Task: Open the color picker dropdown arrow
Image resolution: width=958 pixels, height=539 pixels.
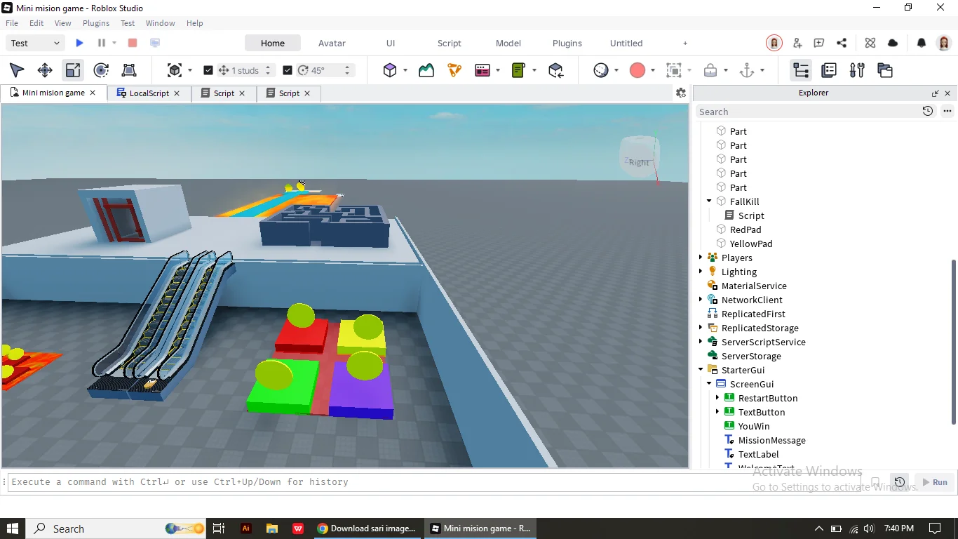Action: pyautogui.click(x=653, y=70)
